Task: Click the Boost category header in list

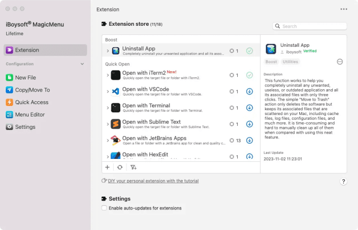Action: [111, 40]
